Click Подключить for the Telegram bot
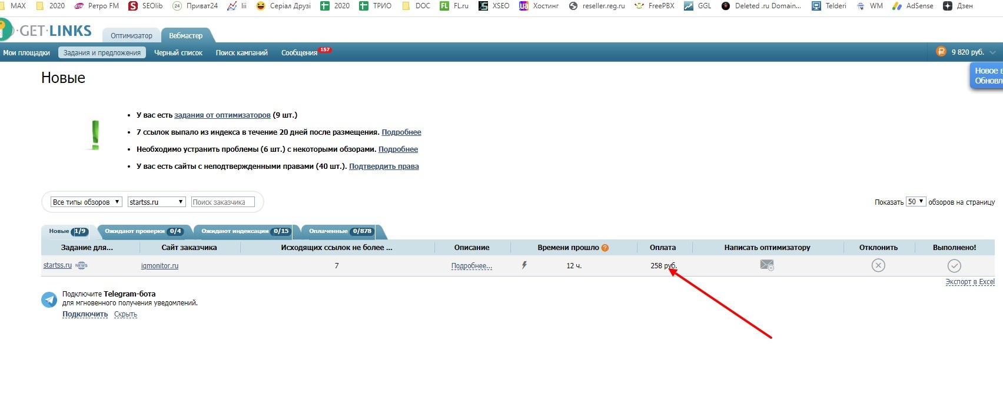The height and width of the screenshot is (403, 1003). (x=85, y=314)
